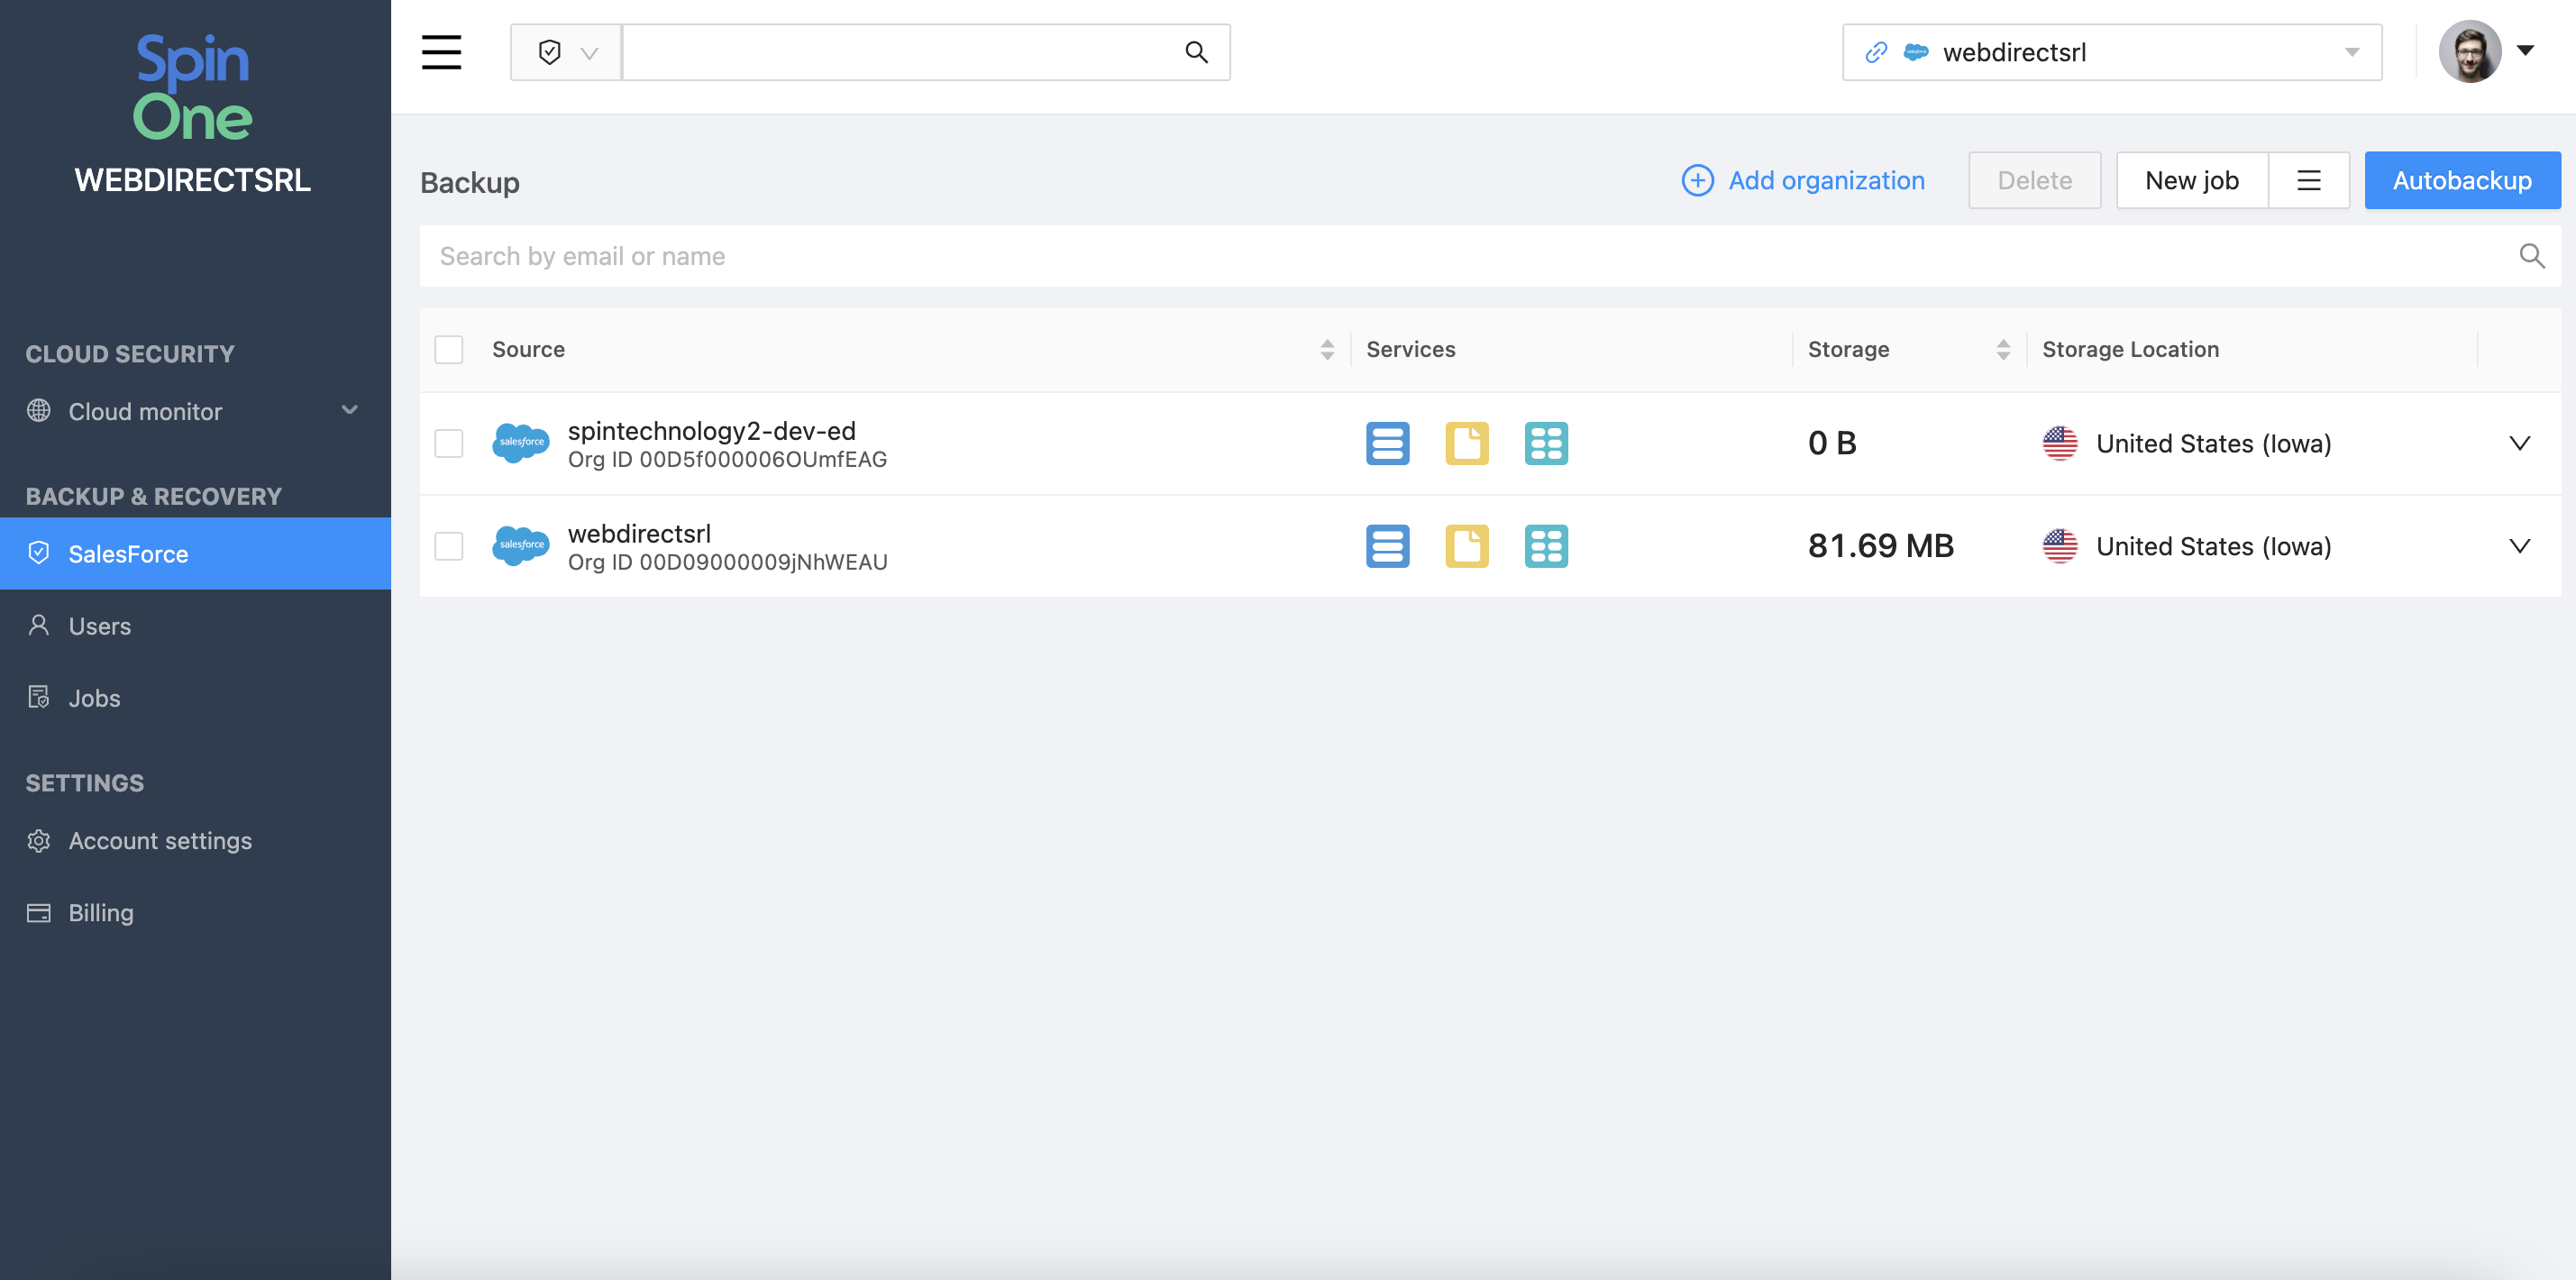Screen dimensions: 2576x1280
Task: Click the Add organization link
Action: pyautogui.click(x=1803, y=180)
